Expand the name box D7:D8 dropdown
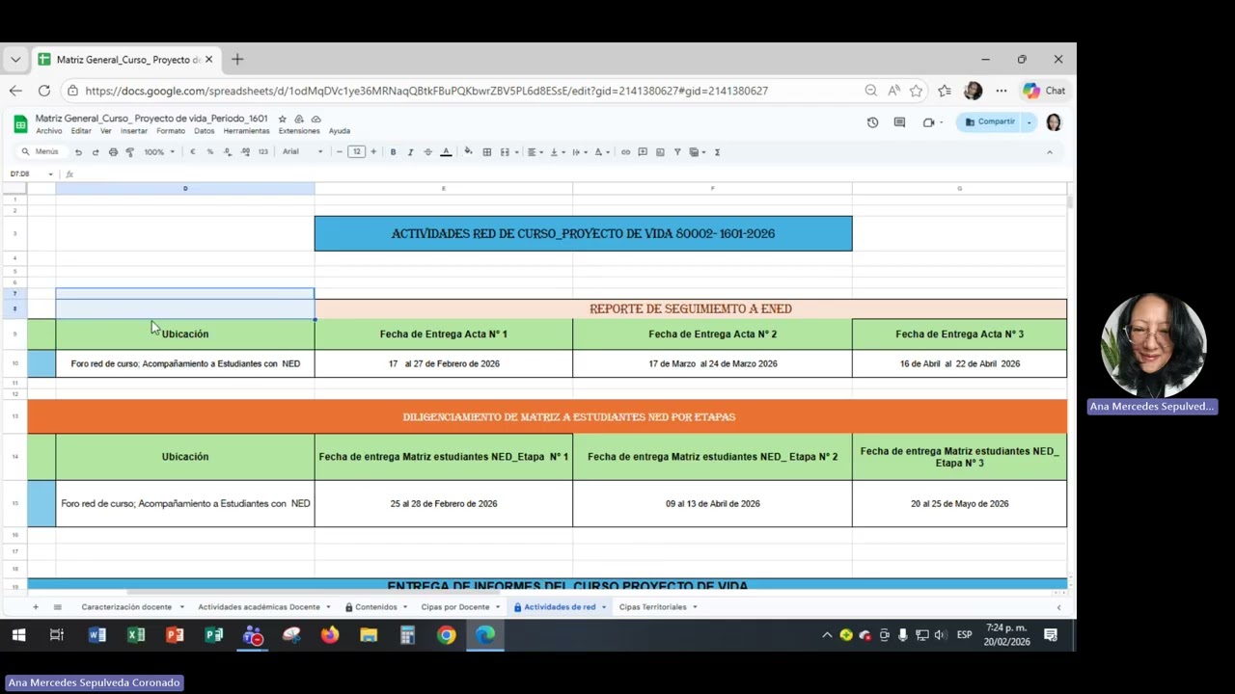The width and height of the screenshot is (1235, 694). [x=50, y=174]
